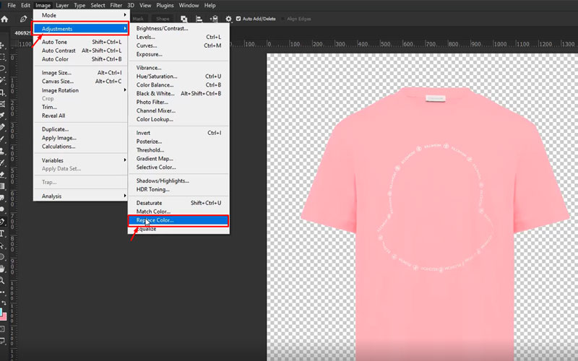Open the Path operations icon

[184, 19]
